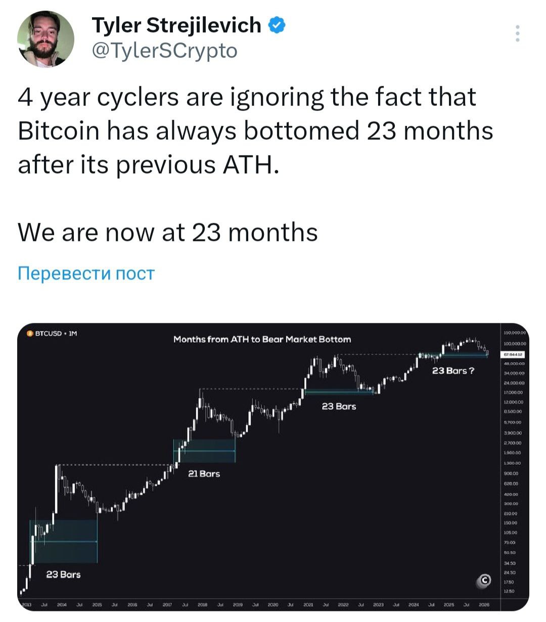Screen dimensions: 546x622
Task: Open the @TylerSCrypto handle link
Action: point(165,51)
